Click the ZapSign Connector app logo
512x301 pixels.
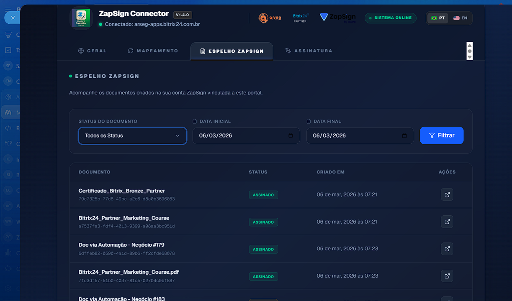pyautogui.click(x=81, y=18)
